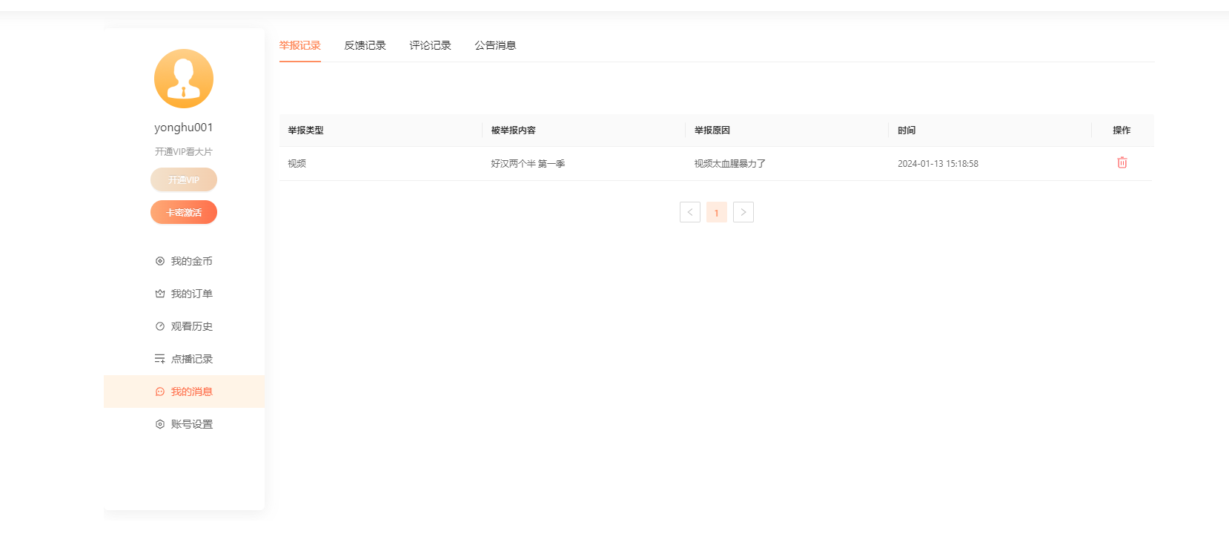Viewport: 1229px width, 545px height.
Task: Go to previous page arrow
Action: tap(690, 212)
